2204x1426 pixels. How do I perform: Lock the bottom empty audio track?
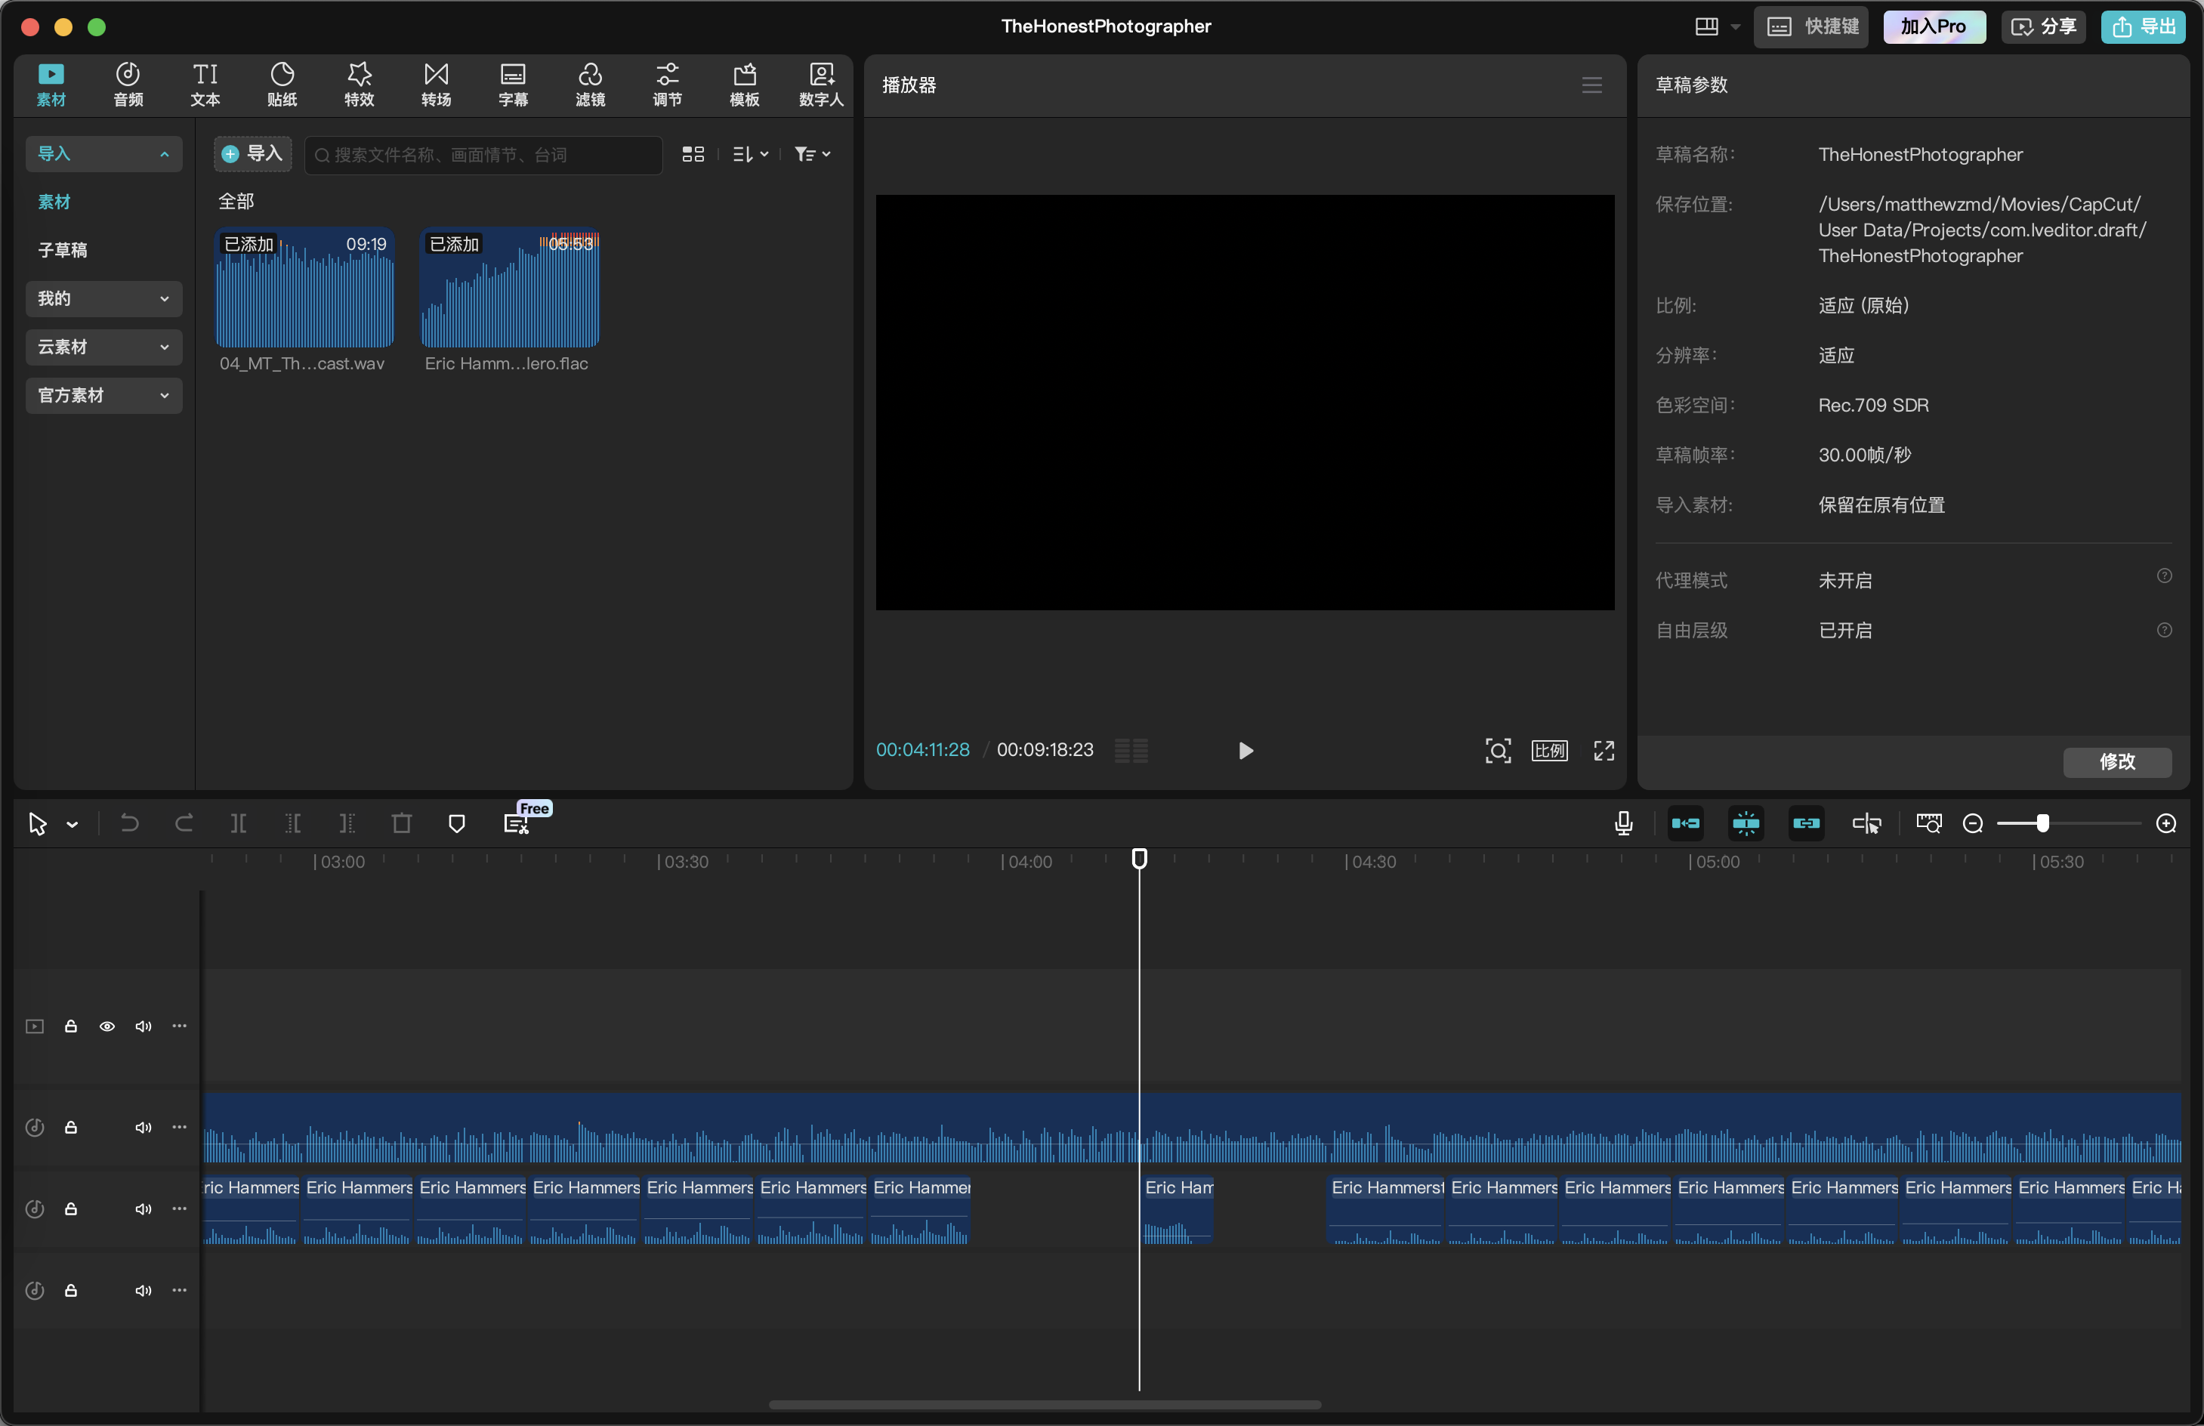point(70,1290)
